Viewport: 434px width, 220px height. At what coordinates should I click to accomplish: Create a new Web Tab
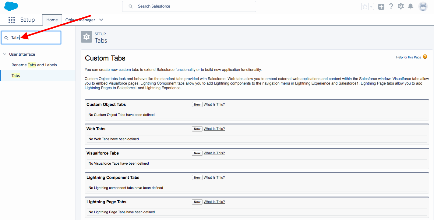click(x=197, y=129)
